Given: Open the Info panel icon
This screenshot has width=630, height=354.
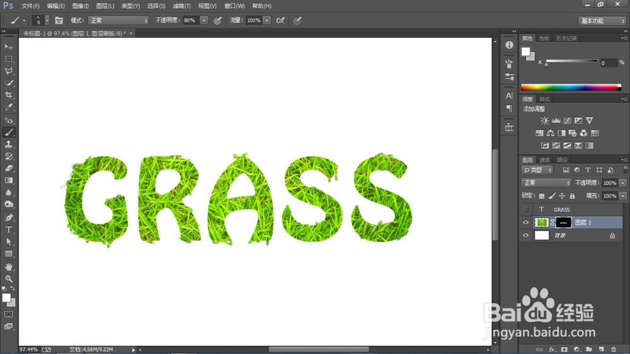Looking at the screenshot, I should pyautogui.click(x=509, y=45).
